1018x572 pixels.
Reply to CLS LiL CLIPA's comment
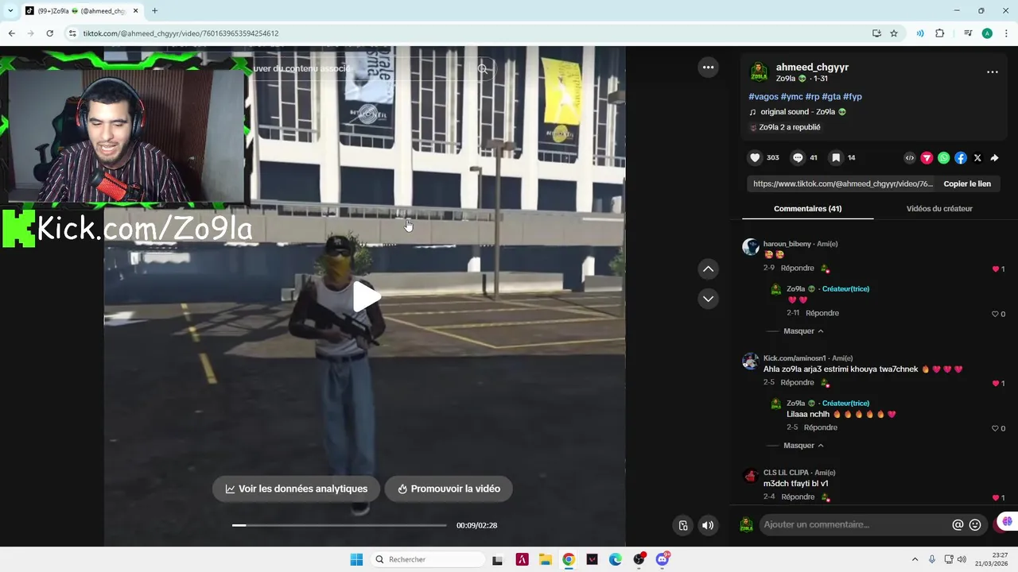(x=798, y=497)
